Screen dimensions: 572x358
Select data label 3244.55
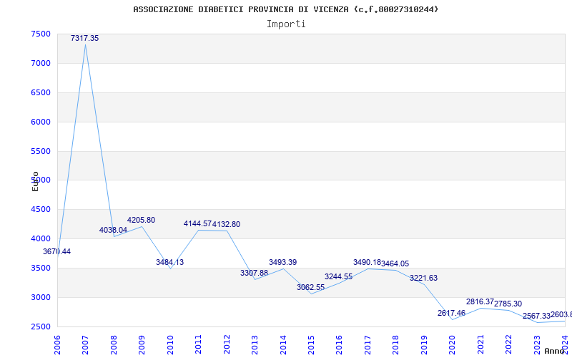click(x=338, y=276)
